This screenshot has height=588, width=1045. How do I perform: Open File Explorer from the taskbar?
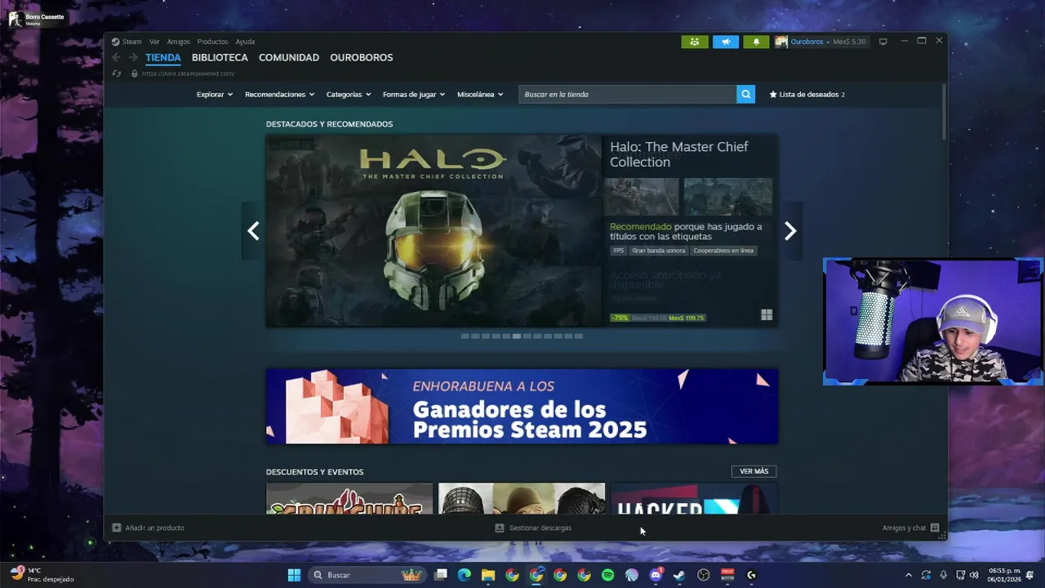(488, 575)
